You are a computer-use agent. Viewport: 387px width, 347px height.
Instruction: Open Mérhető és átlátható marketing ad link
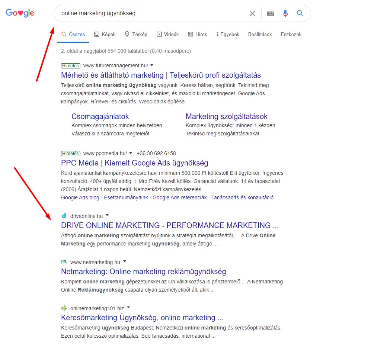click(161, 75)
